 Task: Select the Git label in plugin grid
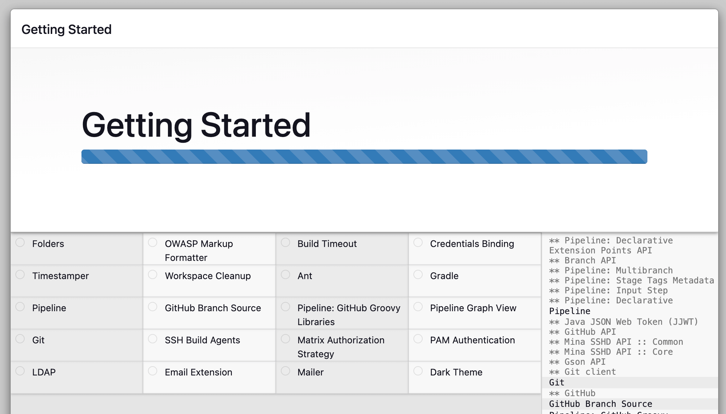point(38,340)
